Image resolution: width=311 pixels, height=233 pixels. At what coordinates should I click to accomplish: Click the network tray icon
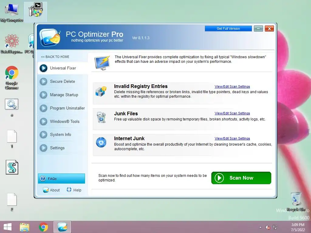(275, 227)
